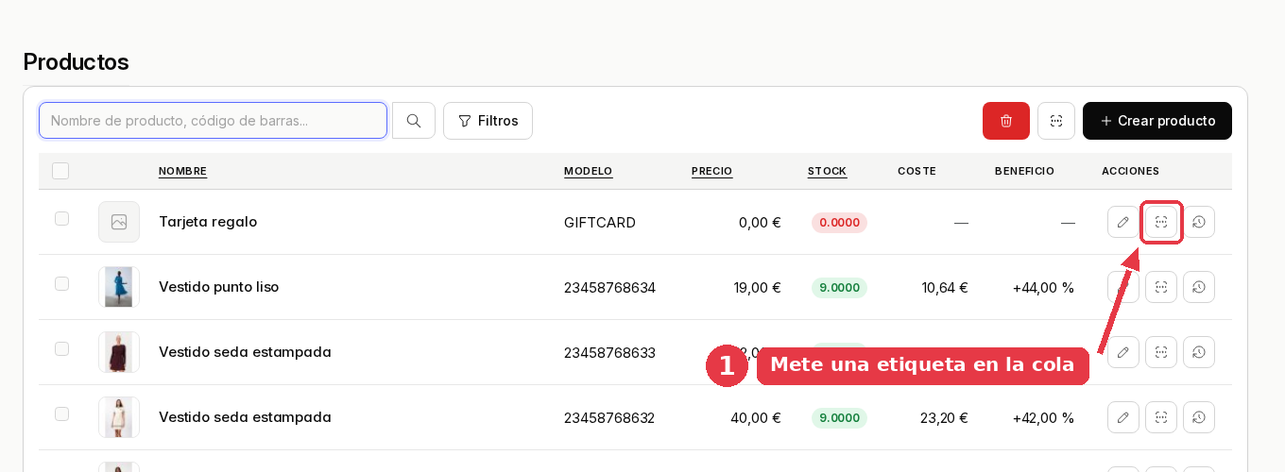1285x472 pixels.
Task: View history of Tarjeta regalo
Action: (1199, 222)
